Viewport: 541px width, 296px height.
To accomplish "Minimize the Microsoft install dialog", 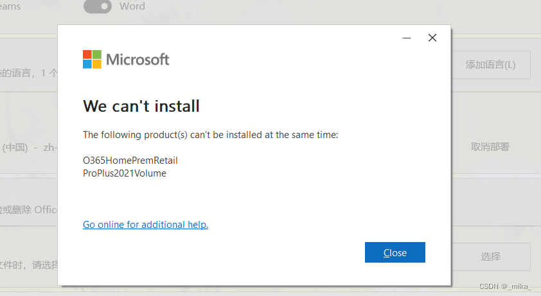I will coord(407,38).
